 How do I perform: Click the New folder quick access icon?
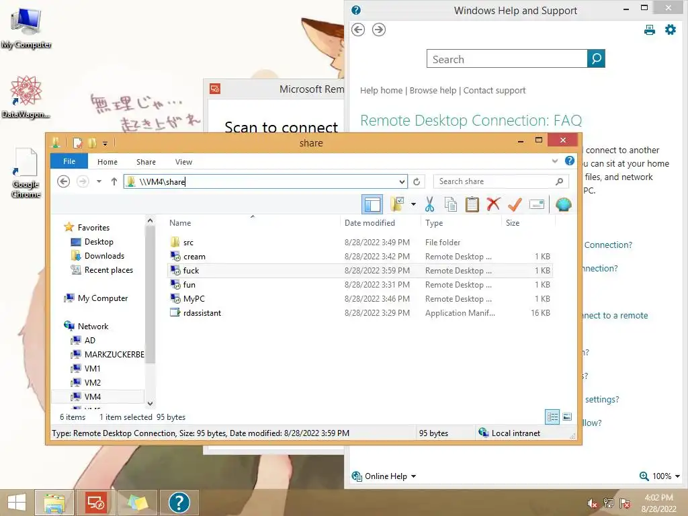click(92, 143)
